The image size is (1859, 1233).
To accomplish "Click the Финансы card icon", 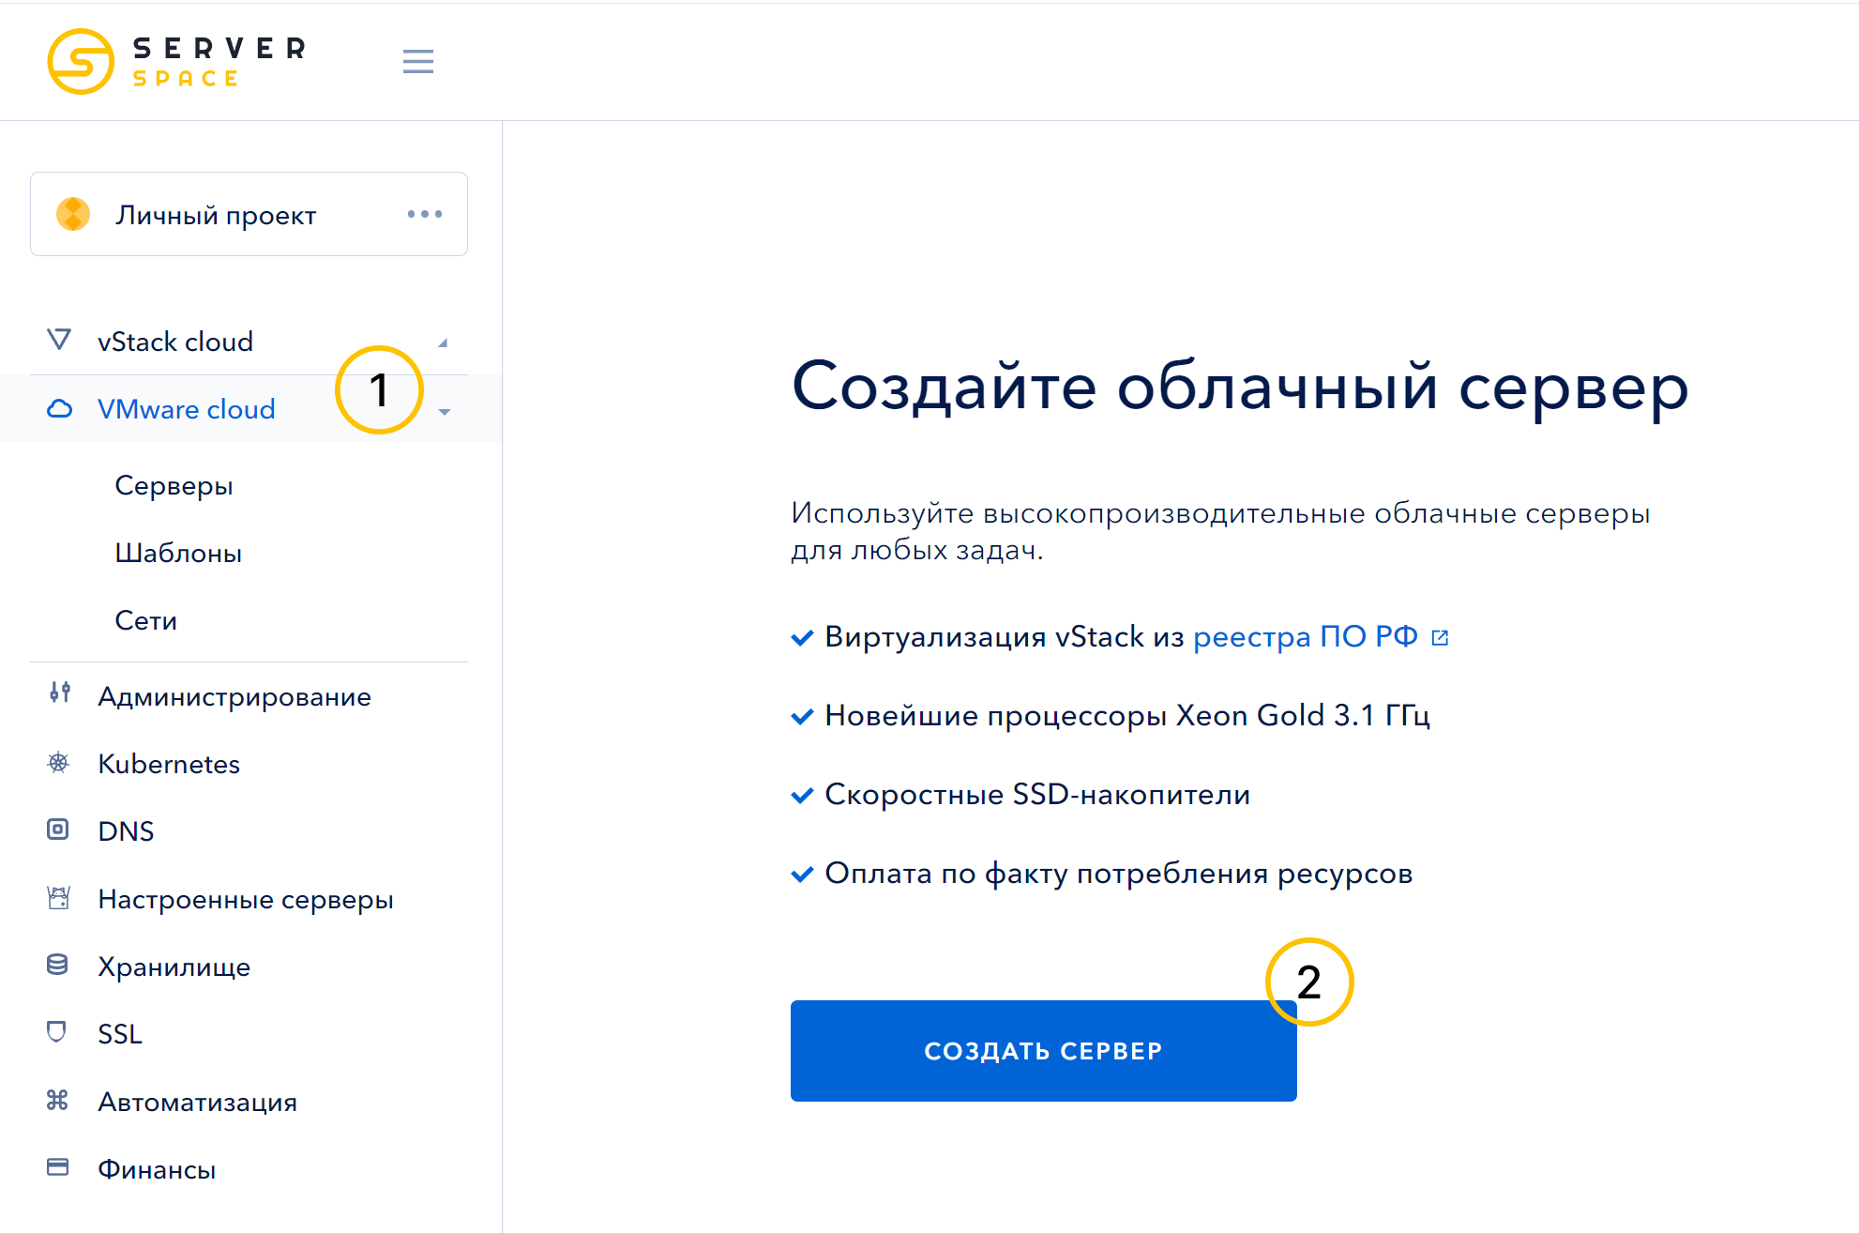I will [x=57, y=1167].
